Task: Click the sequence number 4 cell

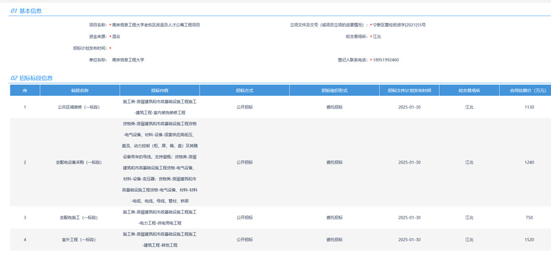Action: point(25,240)
